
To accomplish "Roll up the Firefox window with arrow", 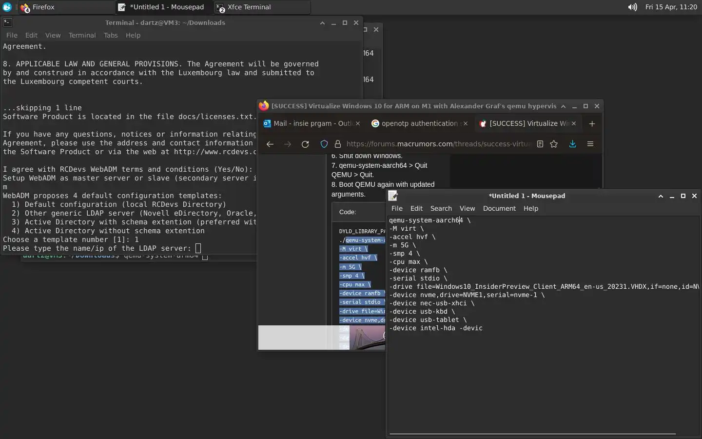I will coord(563,106).
